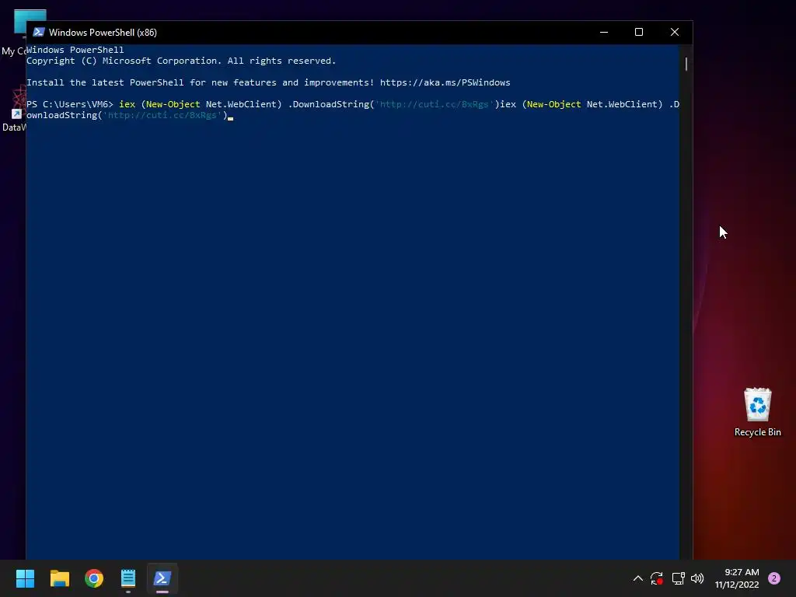Open File Explorer from the taskbar
Image resolution: width=796 pixels, height=597 pixels.
point(59,578)
